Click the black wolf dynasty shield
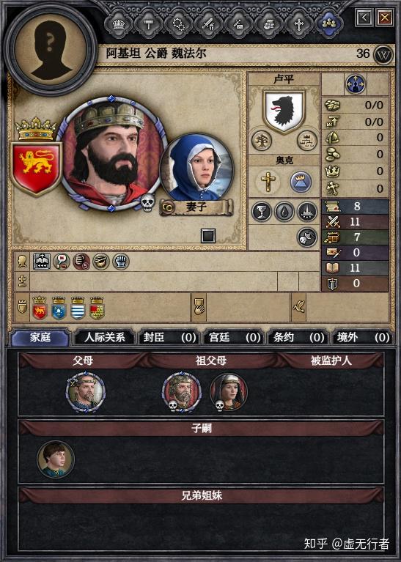401x562 pixels. tap(284, 111)
